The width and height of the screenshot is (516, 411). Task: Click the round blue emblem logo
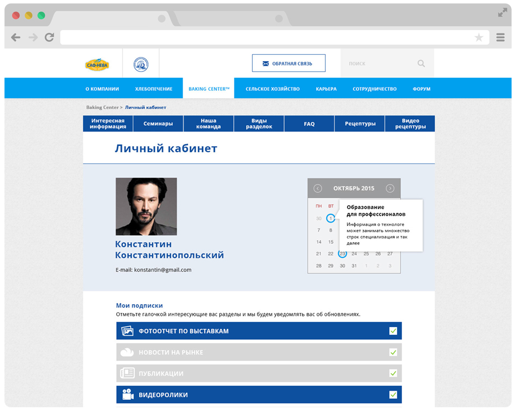pyautogui.click(x=141, y=64)
